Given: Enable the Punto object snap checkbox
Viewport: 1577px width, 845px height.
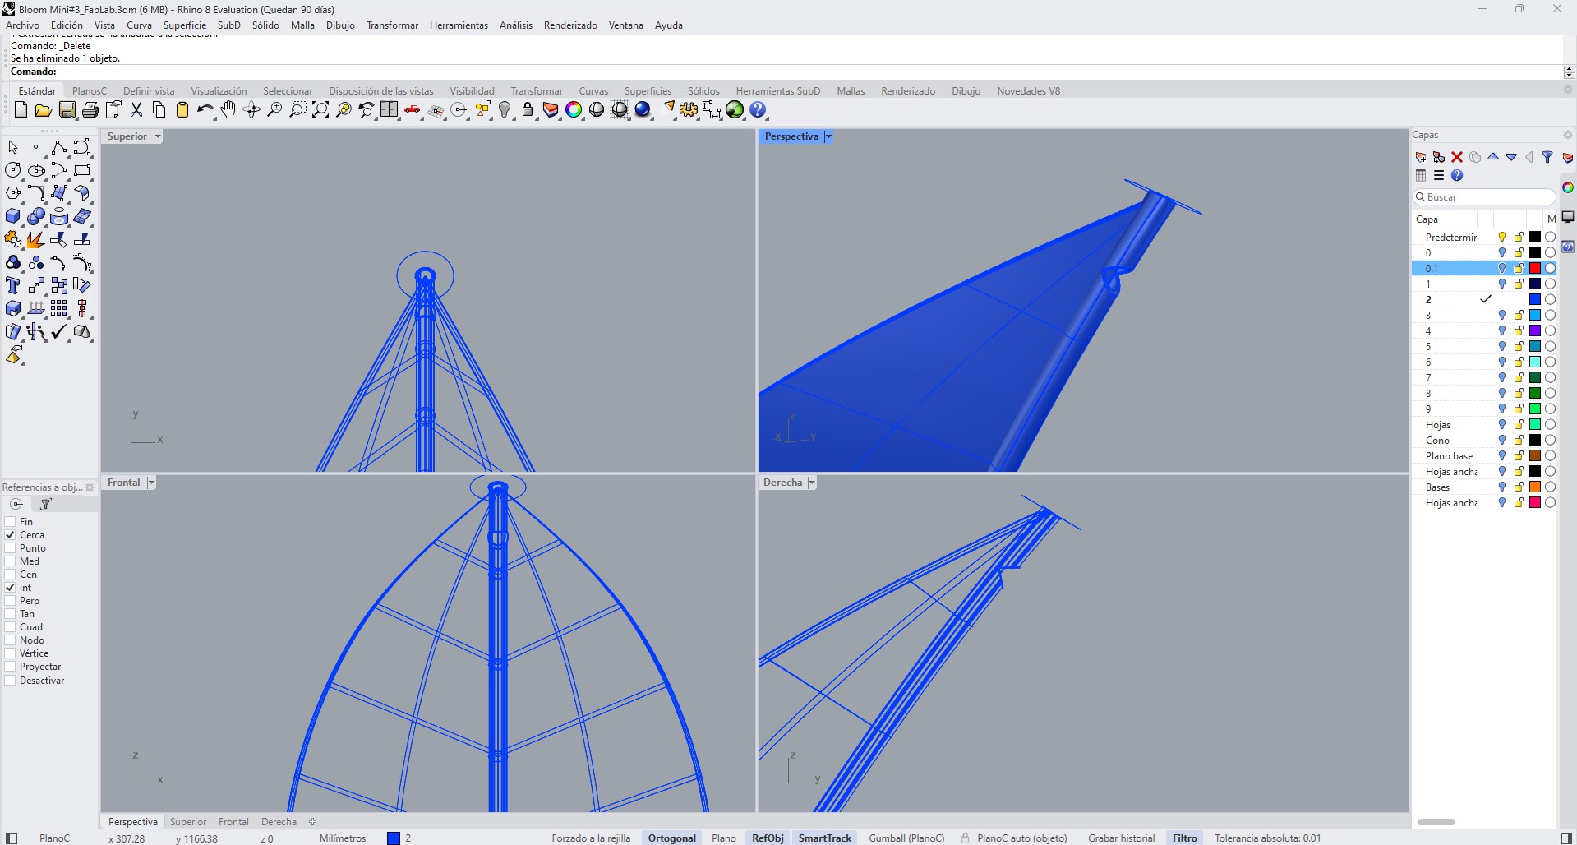Looking at the screenshot, I should coord(11,548).
